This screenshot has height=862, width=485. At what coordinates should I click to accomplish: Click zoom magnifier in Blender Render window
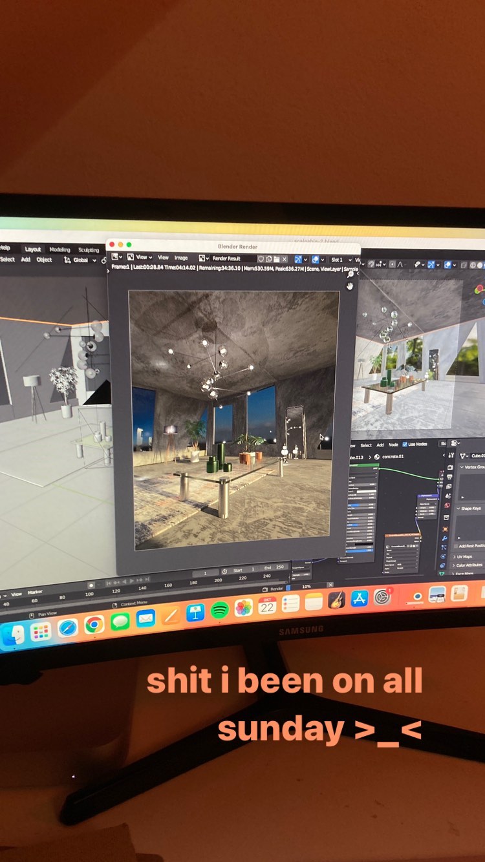350,274
